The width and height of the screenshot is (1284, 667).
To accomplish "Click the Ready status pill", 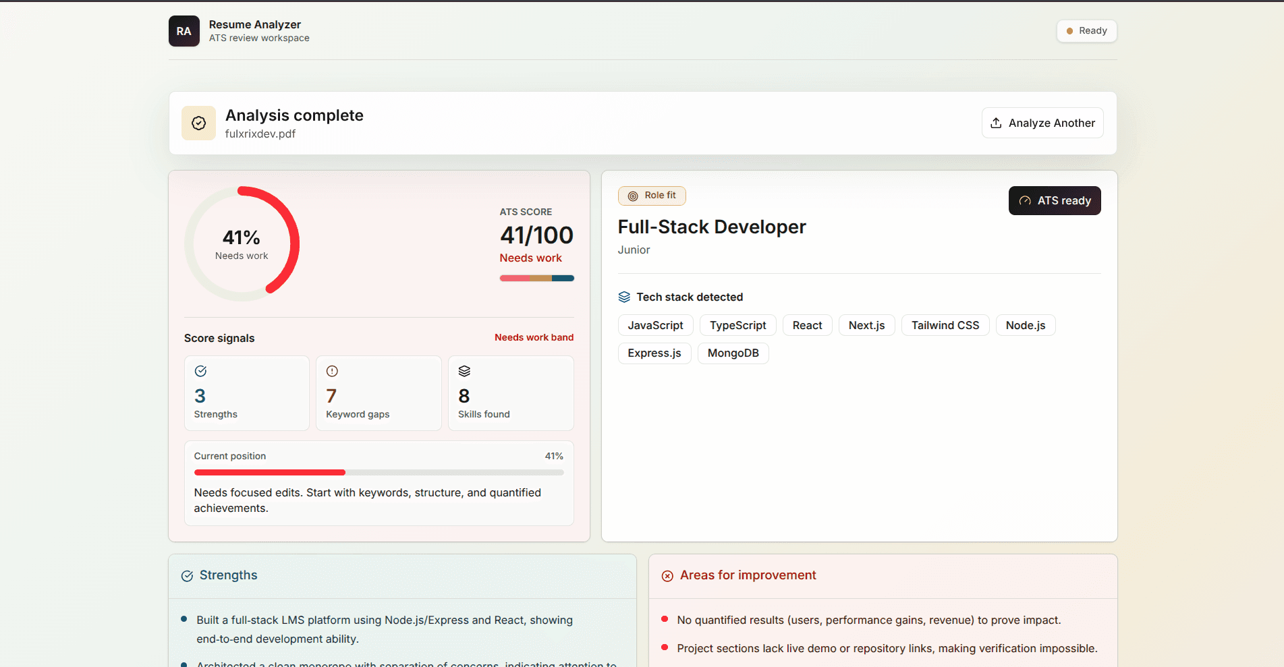I will pyautogui.click(x=1086, y=31).
